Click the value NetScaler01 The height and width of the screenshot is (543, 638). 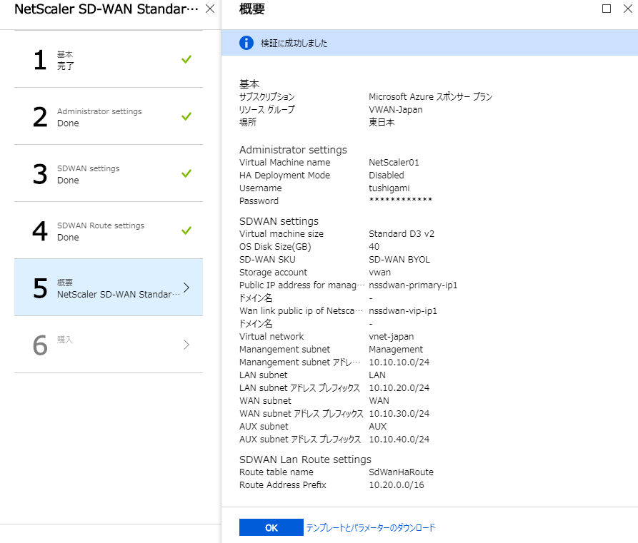point(394,162)
